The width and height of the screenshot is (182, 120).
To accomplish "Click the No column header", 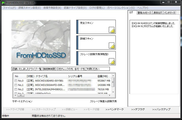I will tap(20, 76).
